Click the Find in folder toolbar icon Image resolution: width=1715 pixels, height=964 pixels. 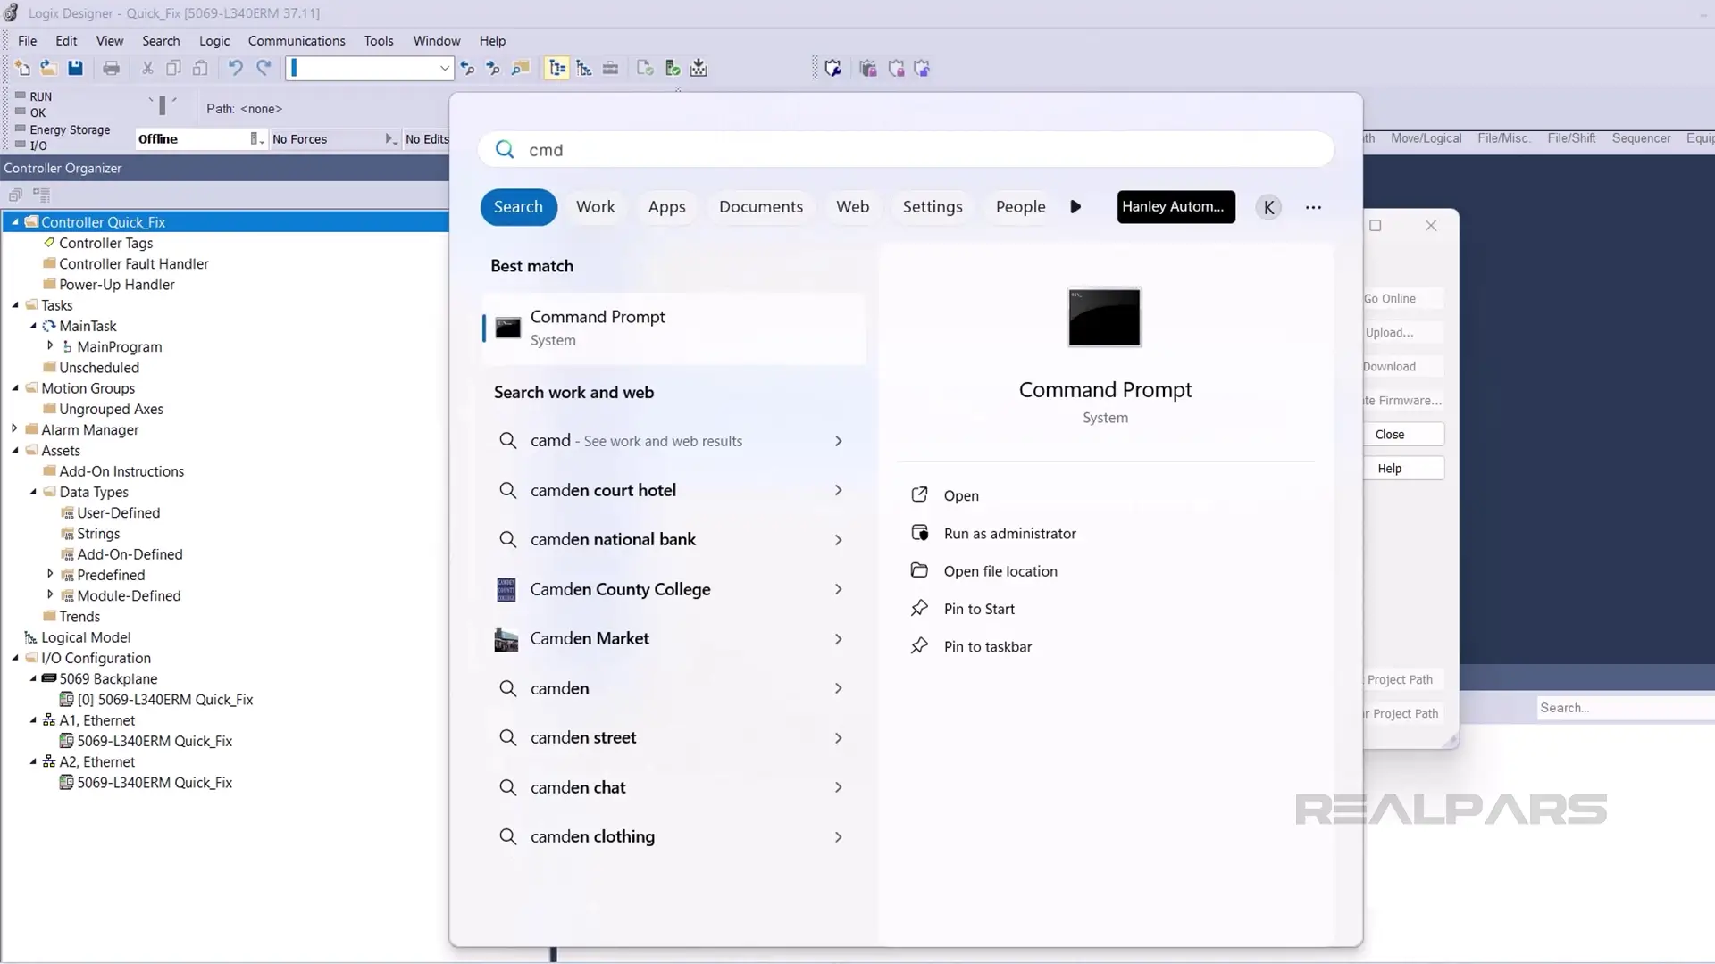click(520, 68)
